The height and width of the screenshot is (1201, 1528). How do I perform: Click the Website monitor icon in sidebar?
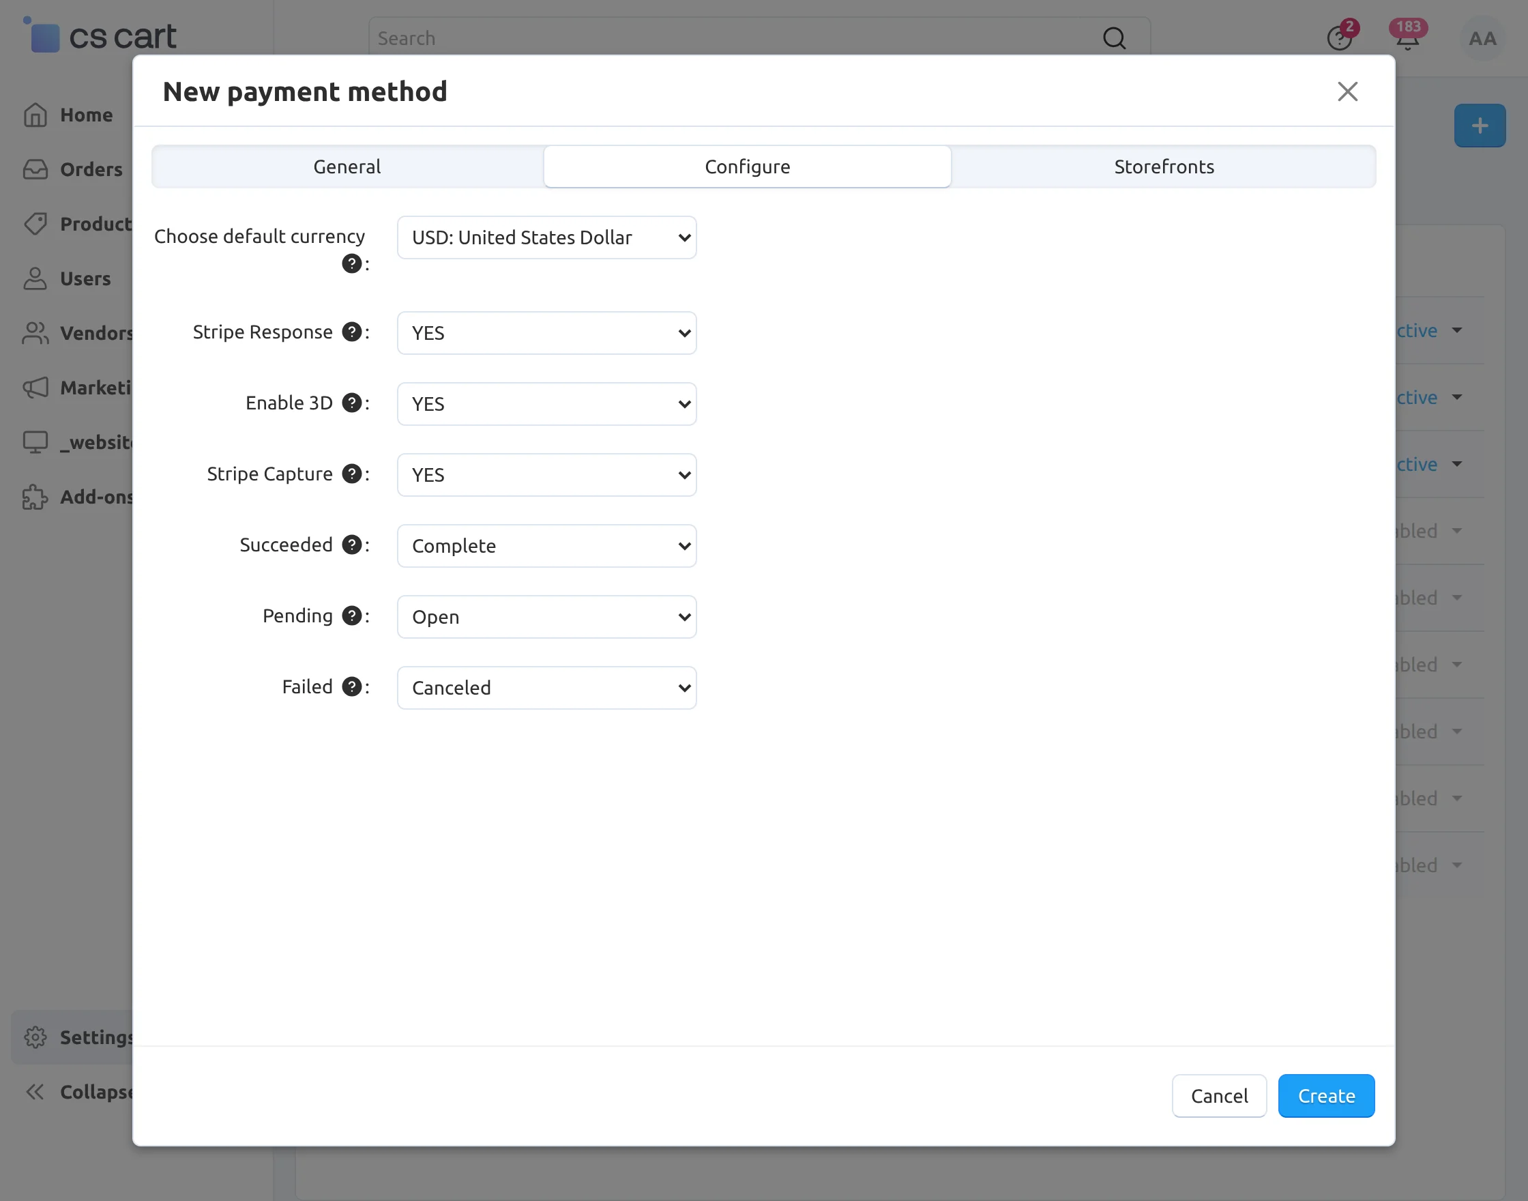[x=35, y=442]
